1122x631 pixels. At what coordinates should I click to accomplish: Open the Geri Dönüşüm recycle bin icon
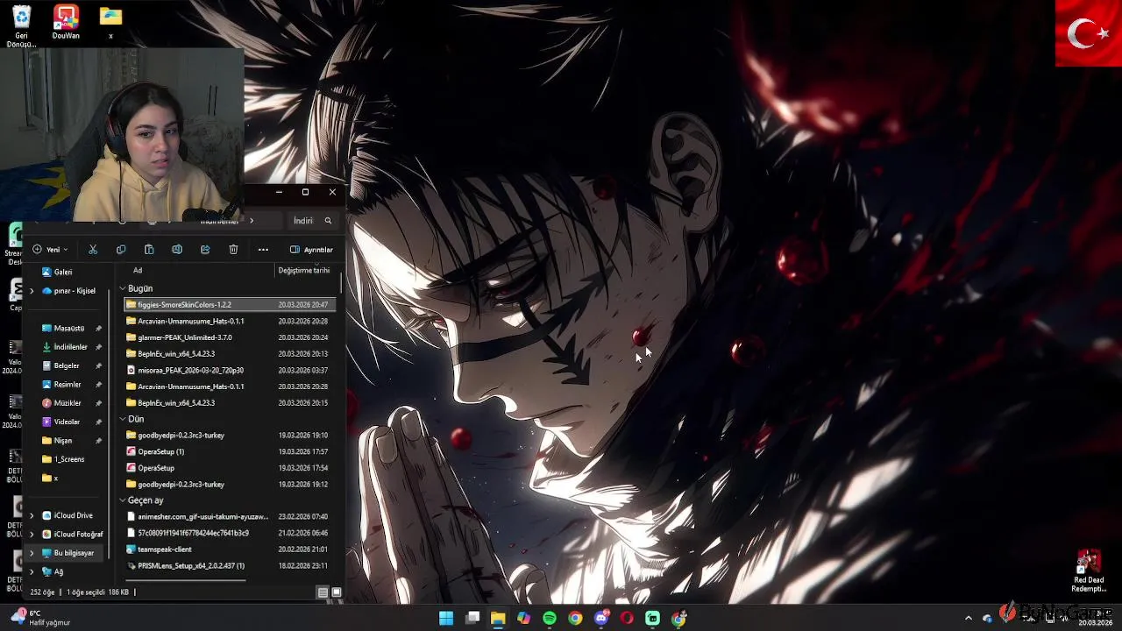pyautogui.click(x=21, y=26)
